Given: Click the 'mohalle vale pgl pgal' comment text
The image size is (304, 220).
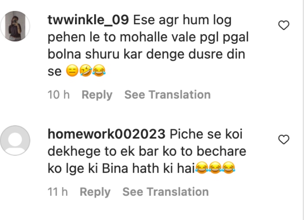Looking at the screenshot, I should tap(184, 37).
